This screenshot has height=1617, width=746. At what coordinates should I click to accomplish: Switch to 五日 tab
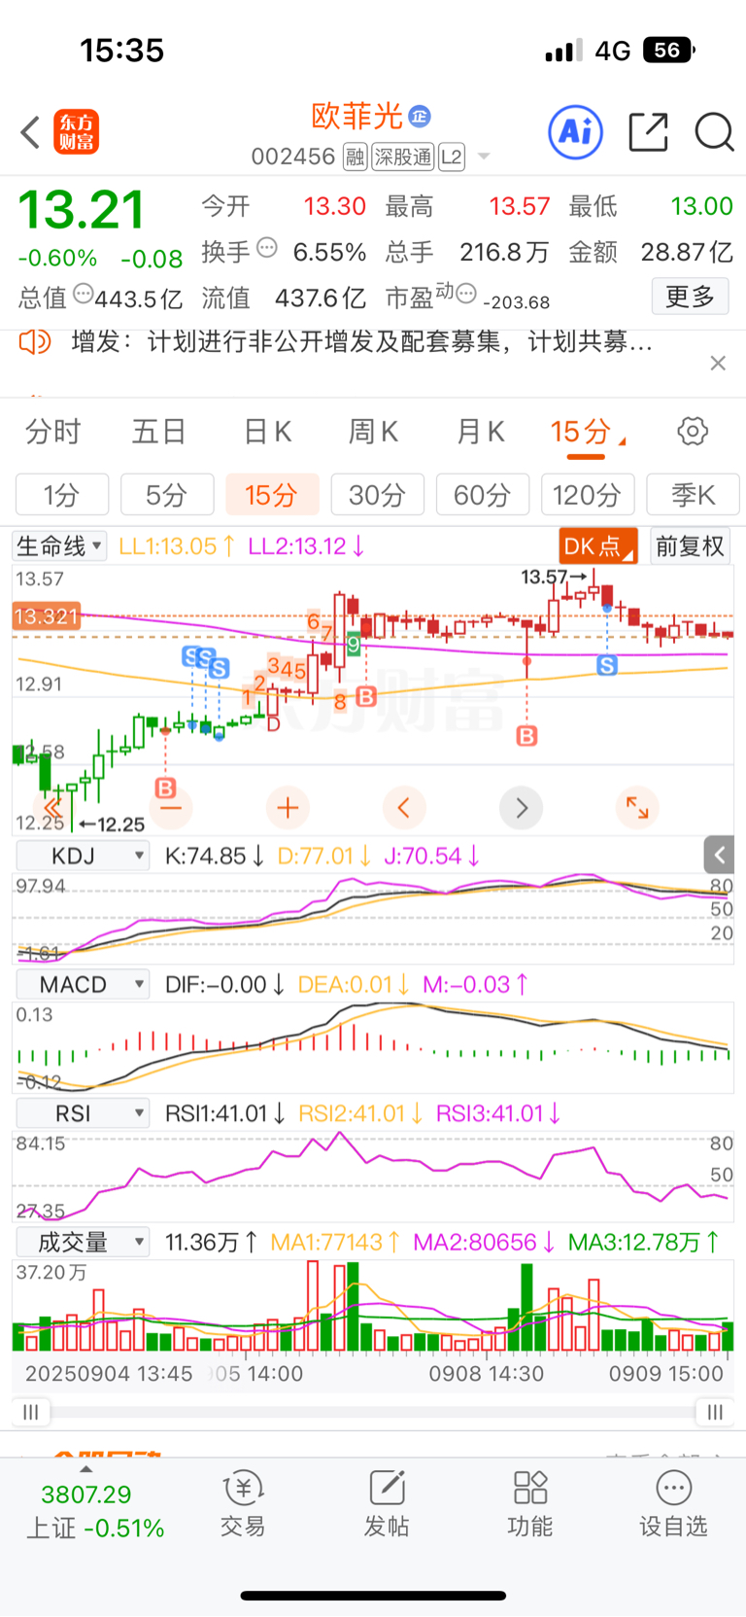coord(159,431)
